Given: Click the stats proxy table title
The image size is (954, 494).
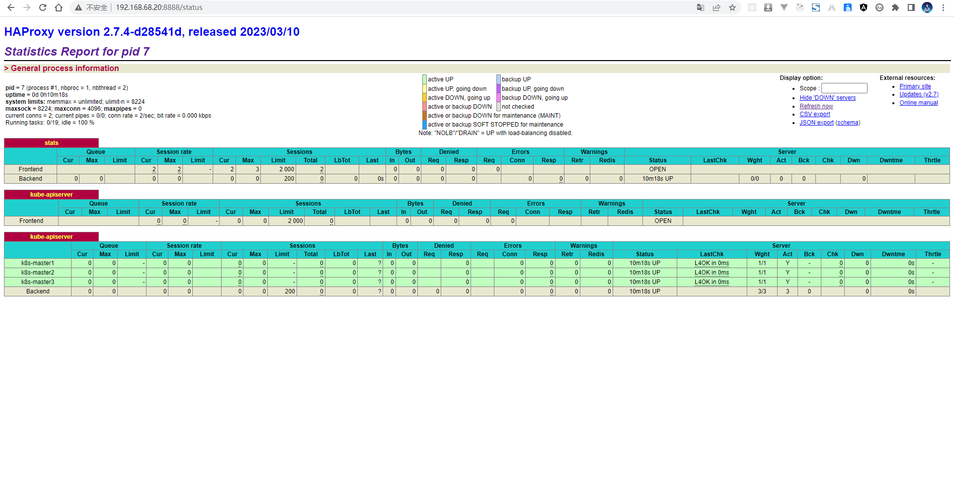Looking at the screenshot, I should (x=51, y=143).
